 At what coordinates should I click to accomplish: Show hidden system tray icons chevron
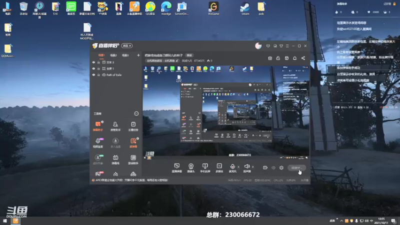tap(341, 221)
